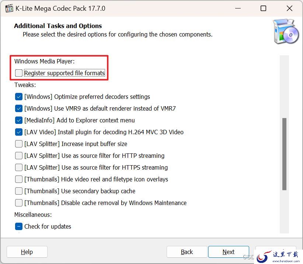Screen dimensions: 303x264
Task: Enable LAV Splitter increase input buffer size
Action: [x=19, y=144]
